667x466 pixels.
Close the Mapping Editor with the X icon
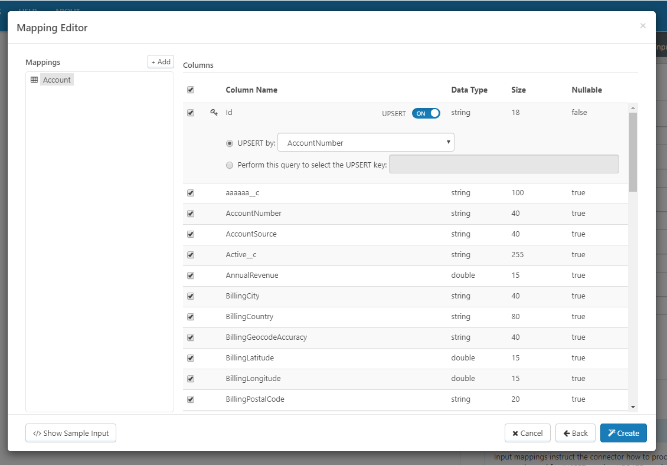pos(643,25)
